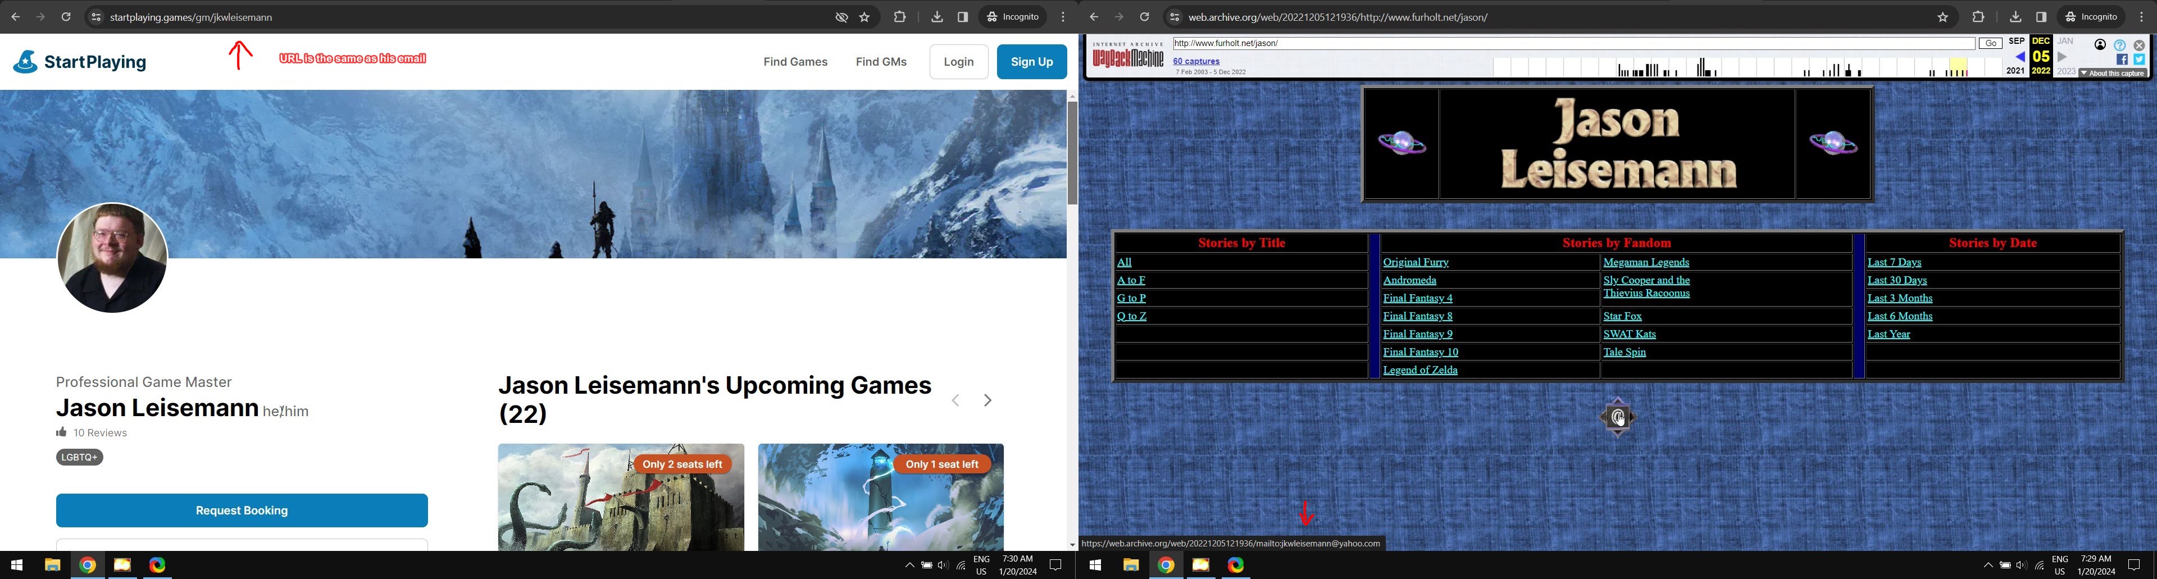Open the Find Games menu item
Image resolution: width=2157 pixels, height=579 pixels.
[795, 62]
